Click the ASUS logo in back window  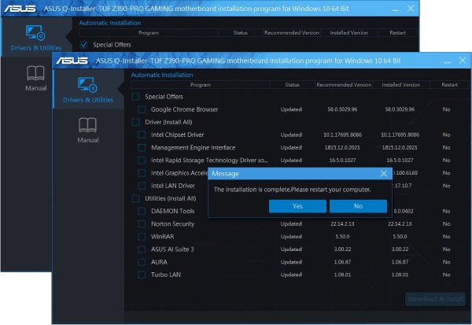tap(20, 9)
